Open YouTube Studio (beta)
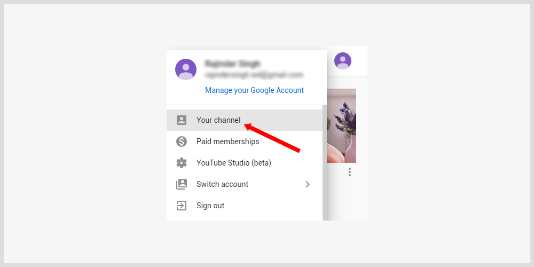 [x=244, y=163]
